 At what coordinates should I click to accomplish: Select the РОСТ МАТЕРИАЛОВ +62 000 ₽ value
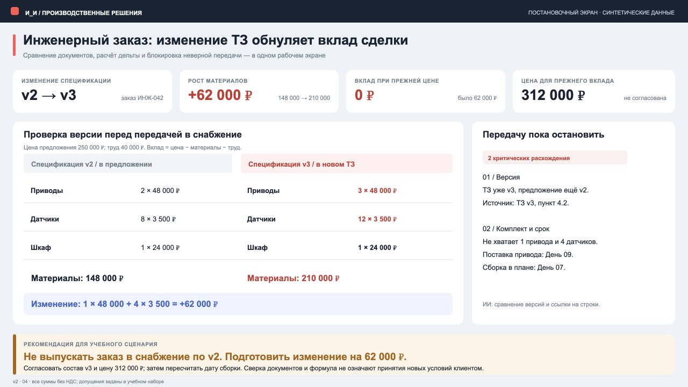[x=220, y=95]
